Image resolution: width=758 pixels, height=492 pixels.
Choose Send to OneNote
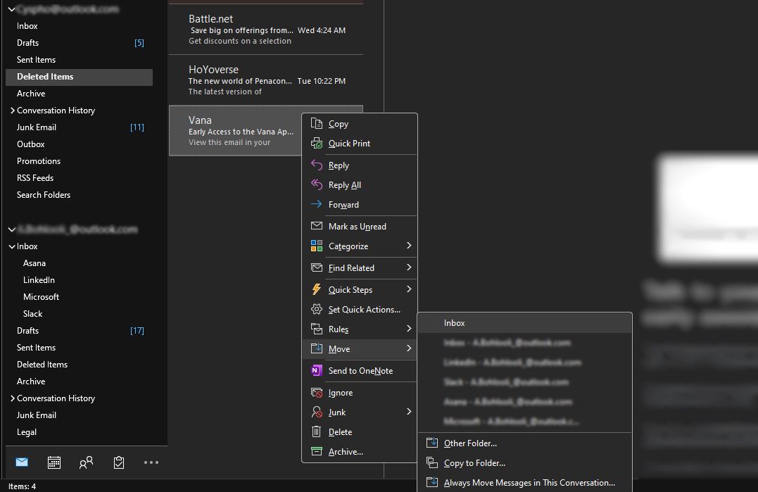(x=360, y=371)
